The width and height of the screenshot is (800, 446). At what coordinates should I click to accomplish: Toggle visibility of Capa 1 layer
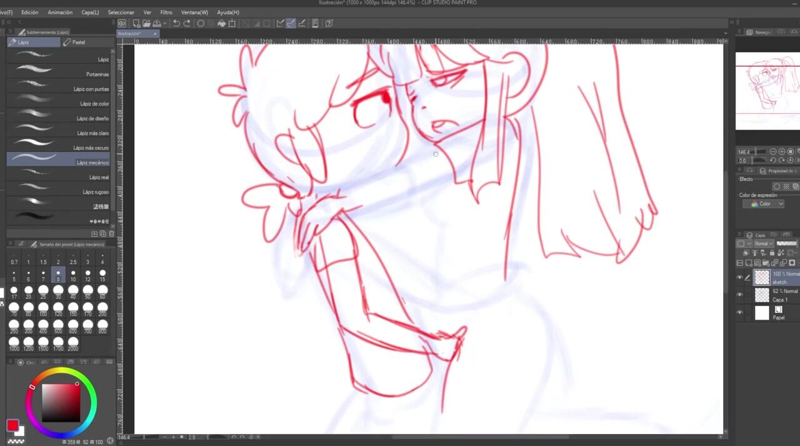click(740, 295)
